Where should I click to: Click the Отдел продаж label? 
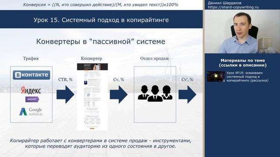[154, 58]
